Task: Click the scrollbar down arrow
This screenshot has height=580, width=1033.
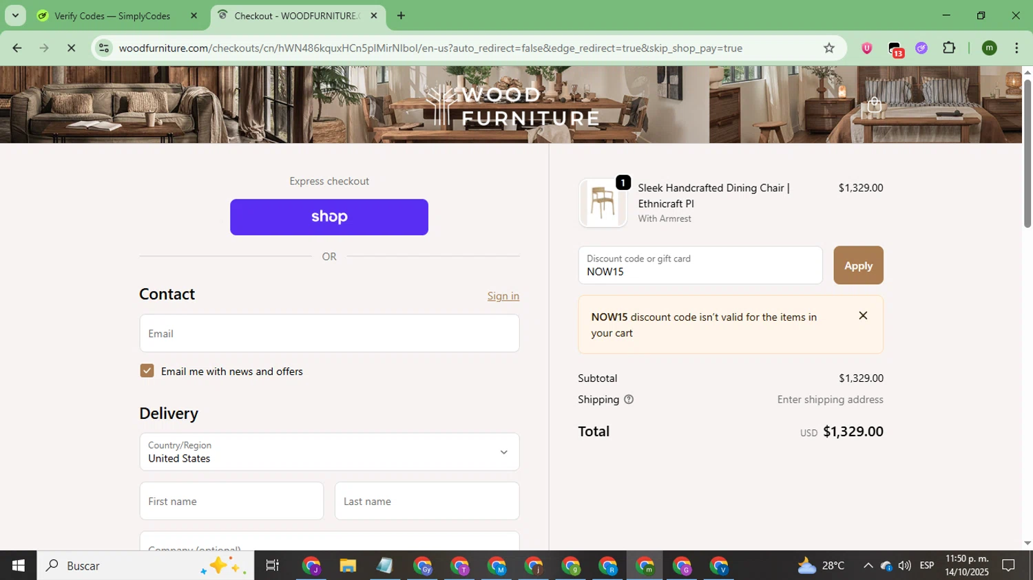Action: click(1027, 544)
